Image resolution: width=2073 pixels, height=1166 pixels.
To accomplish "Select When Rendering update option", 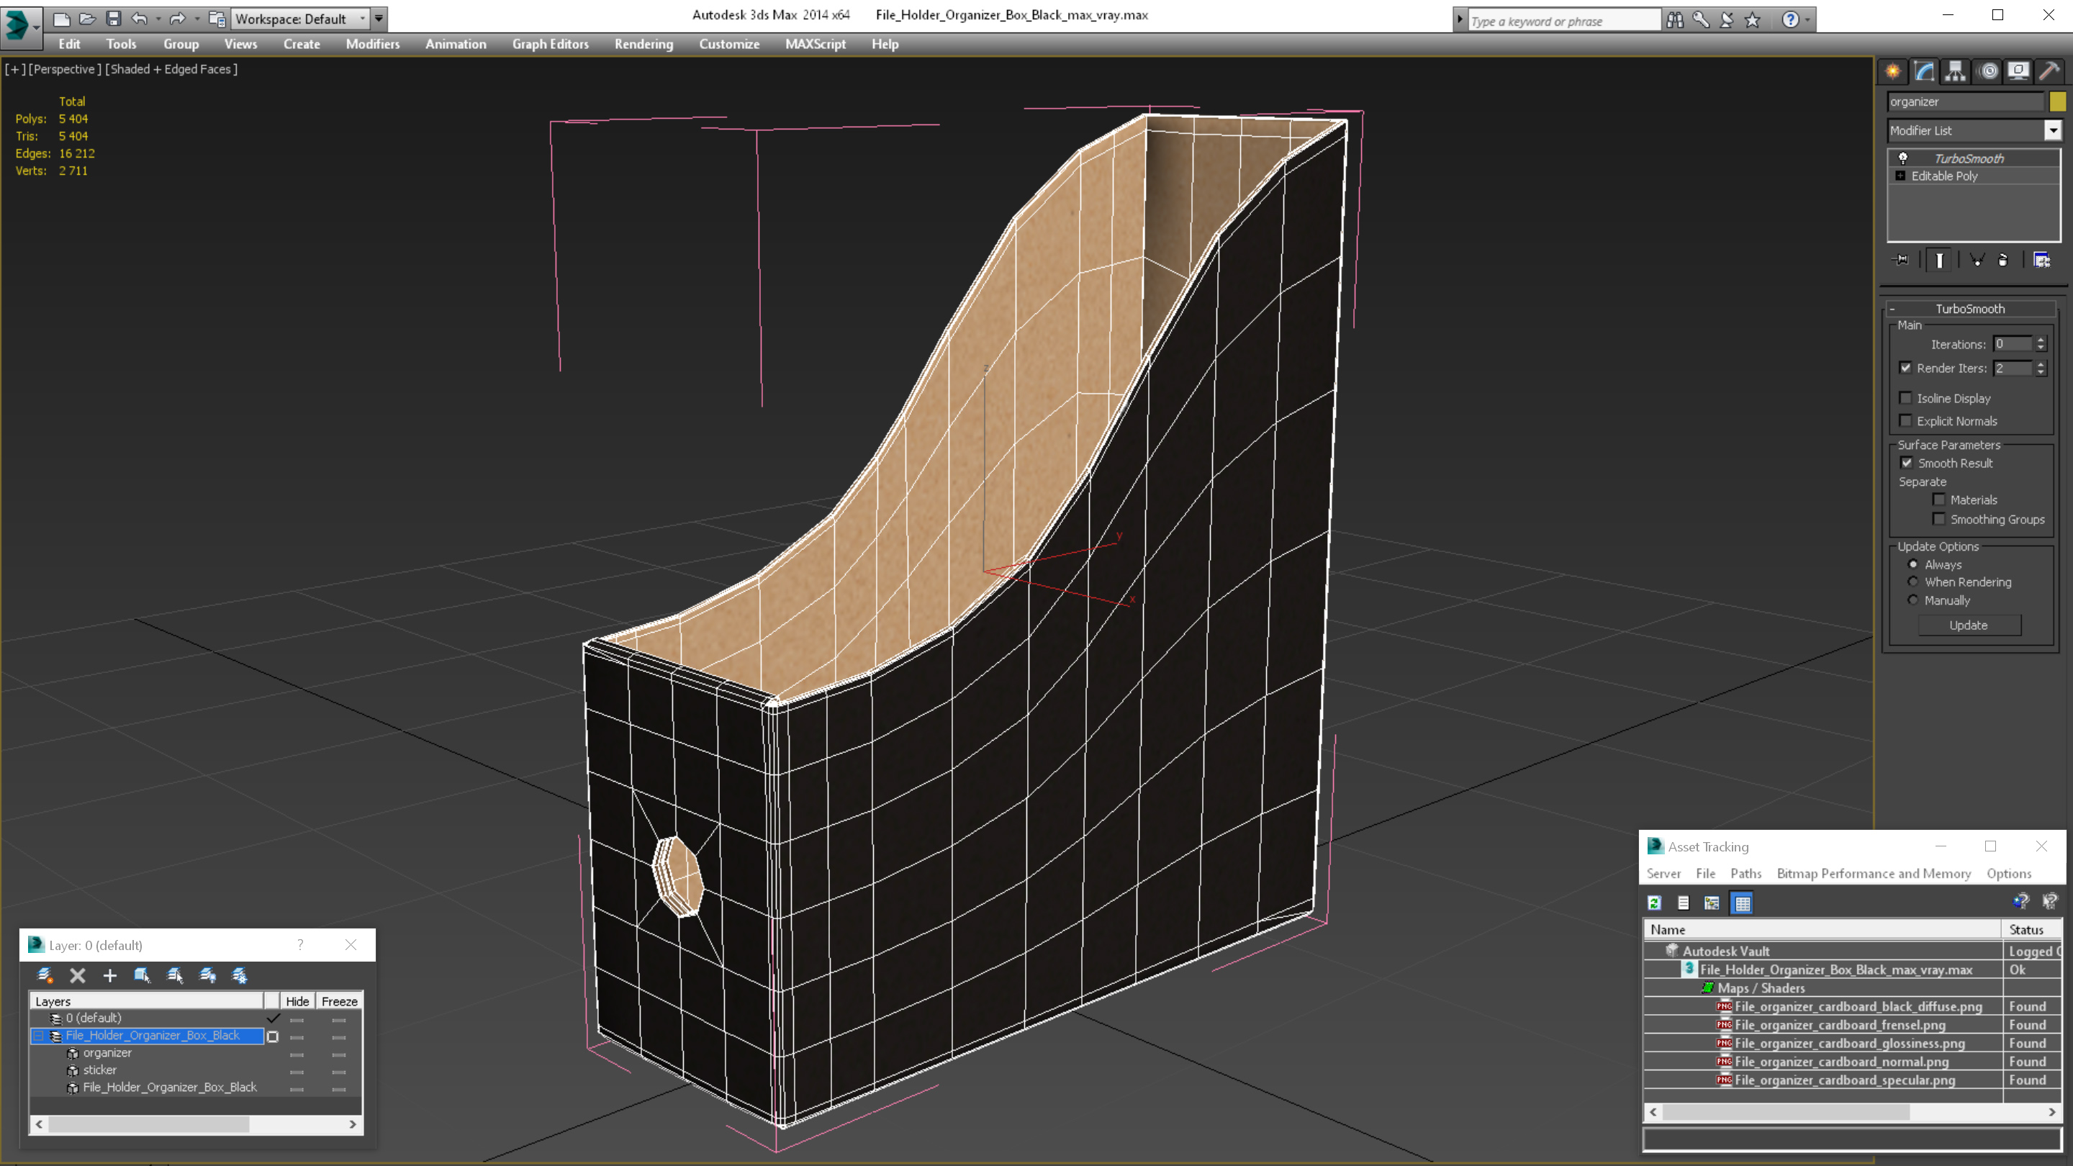I will pyautogui.click(x=1913, y=582).
